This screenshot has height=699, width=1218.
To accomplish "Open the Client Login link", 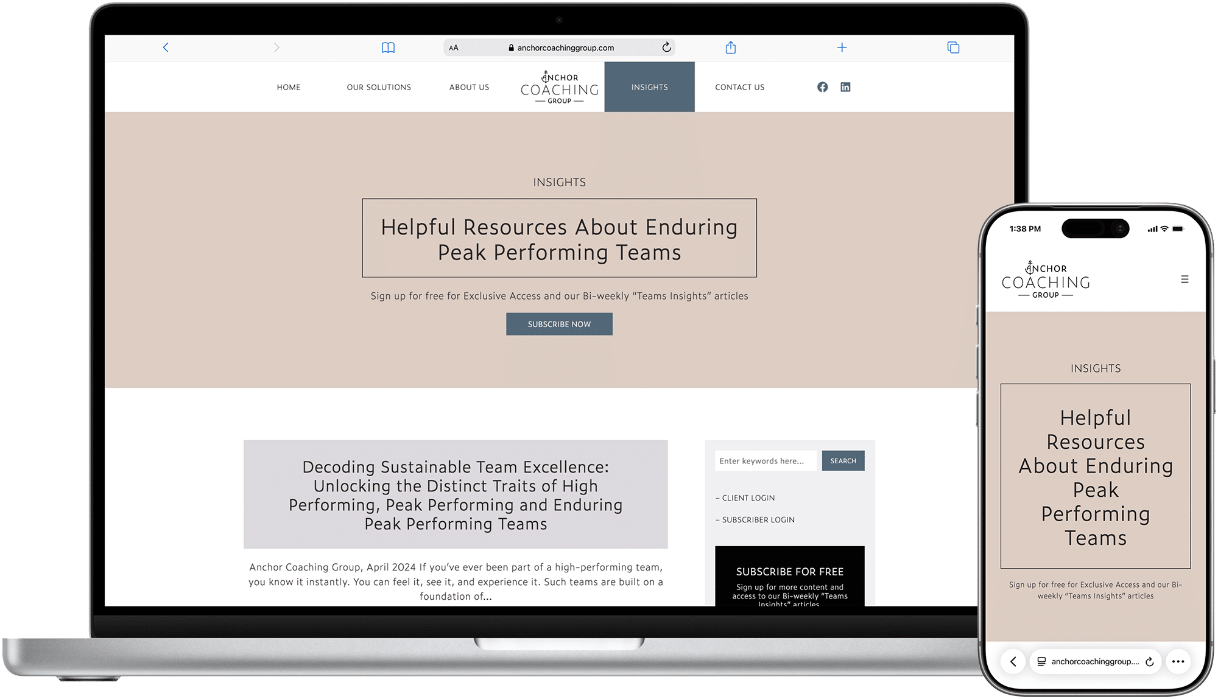I will click(x=748, y=498).
